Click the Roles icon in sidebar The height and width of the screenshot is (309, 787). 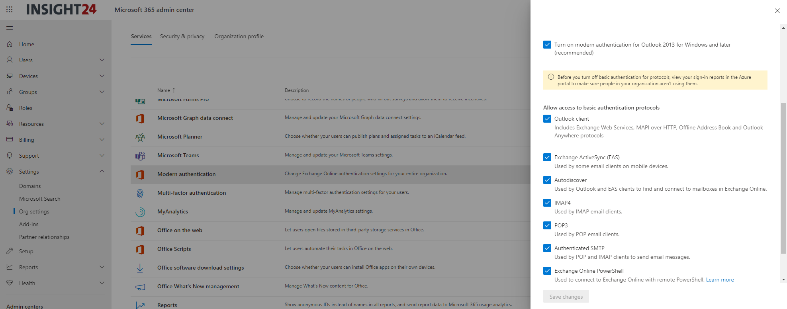pos(10,108)
